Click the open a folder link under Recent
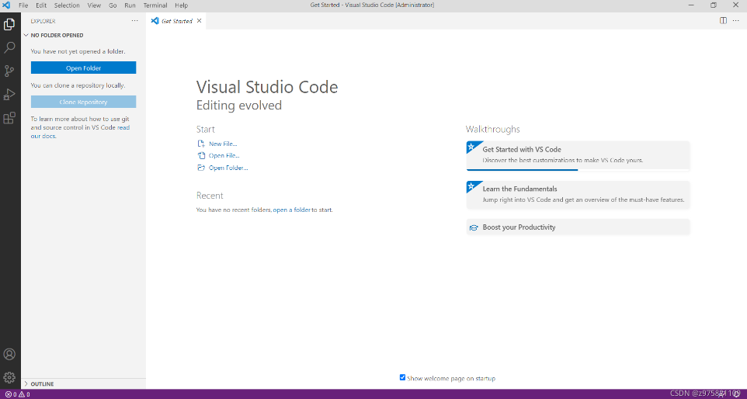 291,210
